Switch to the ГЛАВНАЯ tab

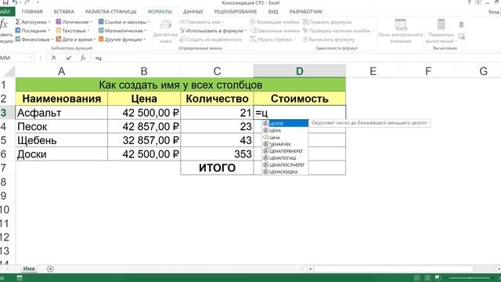click(x=32, y=12)
